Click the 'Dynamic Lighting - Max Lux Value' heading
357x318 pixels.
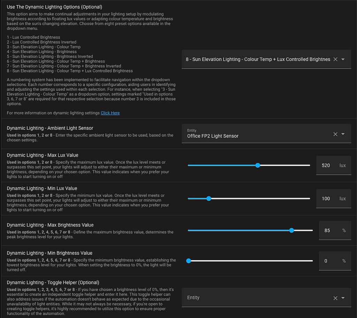pos(42,155)
